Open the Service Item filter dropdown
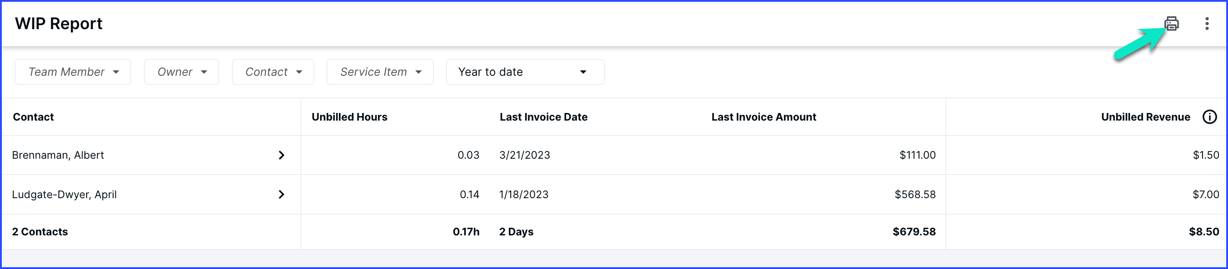 point(380,72)
